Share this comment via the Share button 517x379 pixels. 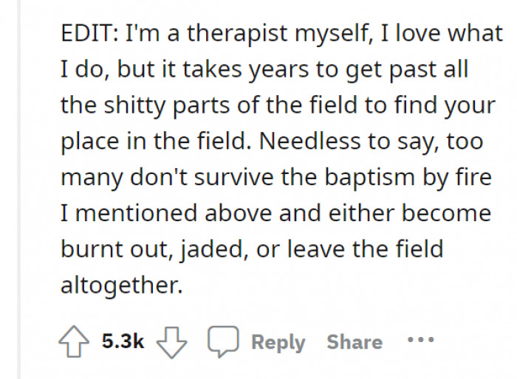tap(355, 342)
